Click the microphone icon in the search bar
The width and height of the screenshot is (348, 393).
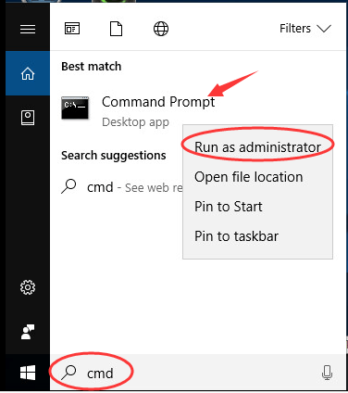point(327,373)
